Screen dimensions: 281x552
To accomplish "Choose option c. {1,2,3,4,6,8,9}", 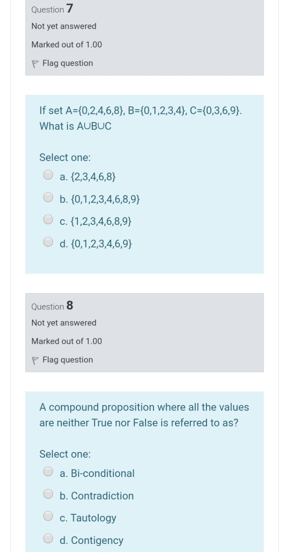I will click(48, 219).
